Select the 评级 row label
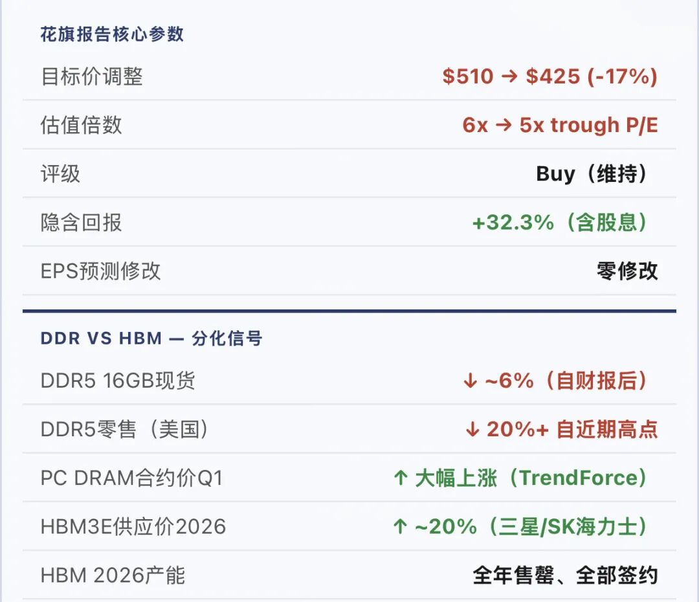The width and height of the screenshot is (699, 602). coord(60,173)
